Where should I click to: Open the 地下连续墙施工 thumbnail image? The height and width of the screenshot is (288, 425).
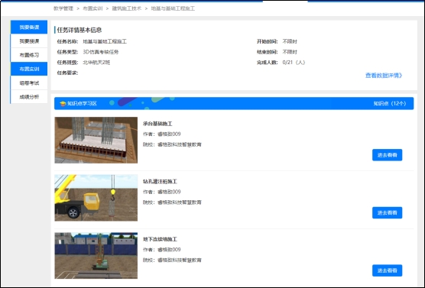tap(96, 255)
